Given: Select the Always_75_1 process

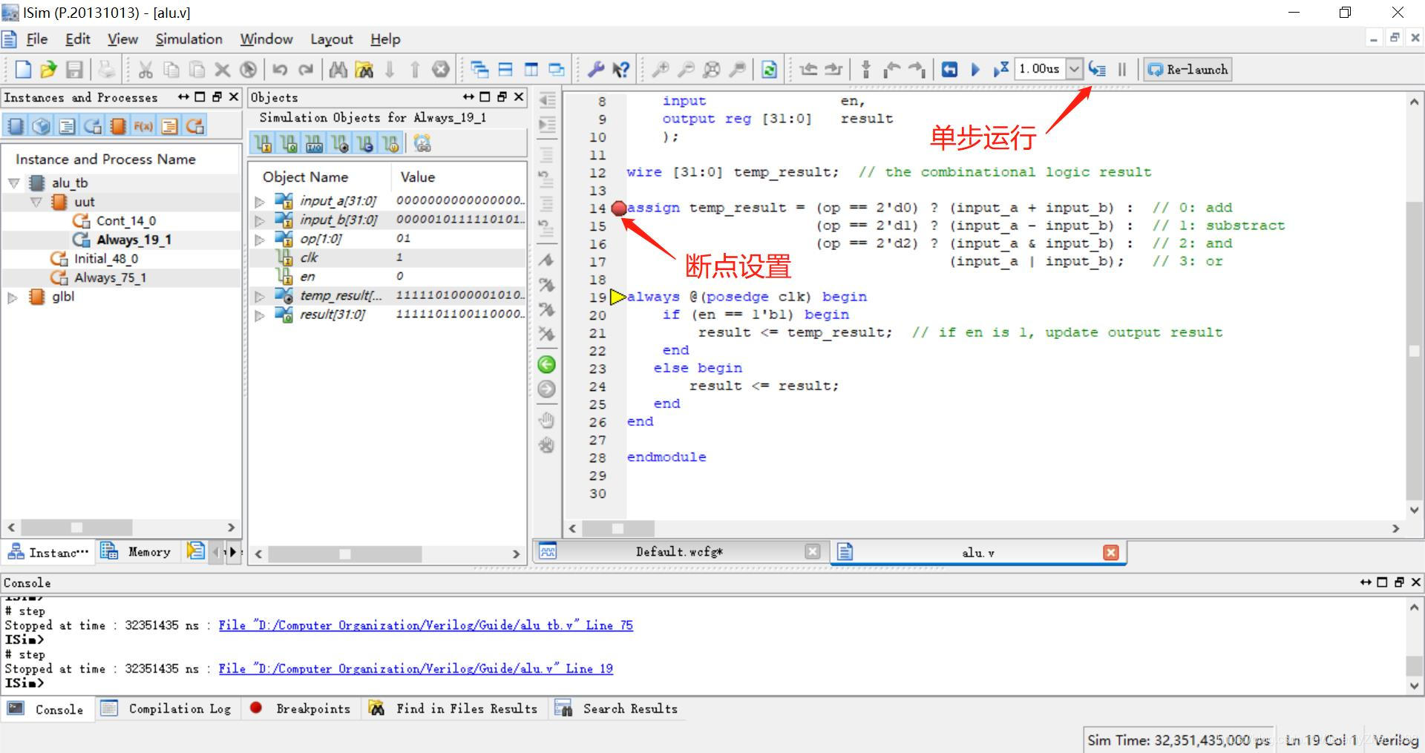Looking at the screenshot, I should 109,277.
